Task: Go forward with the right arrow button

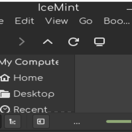Action: click(x=22, y=42)
